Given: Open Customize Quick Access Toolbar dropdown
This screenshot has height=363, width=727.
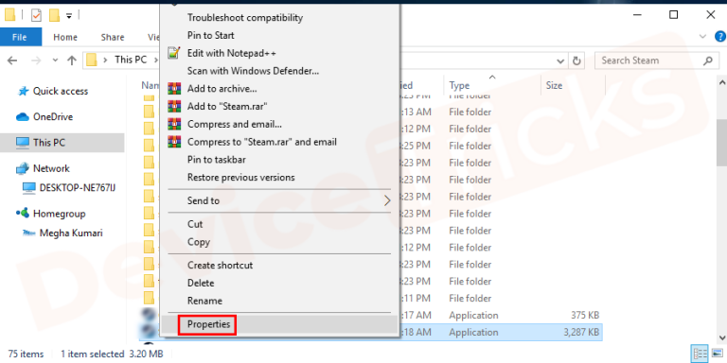Looking at the screenshot, I should pos(69,16).
